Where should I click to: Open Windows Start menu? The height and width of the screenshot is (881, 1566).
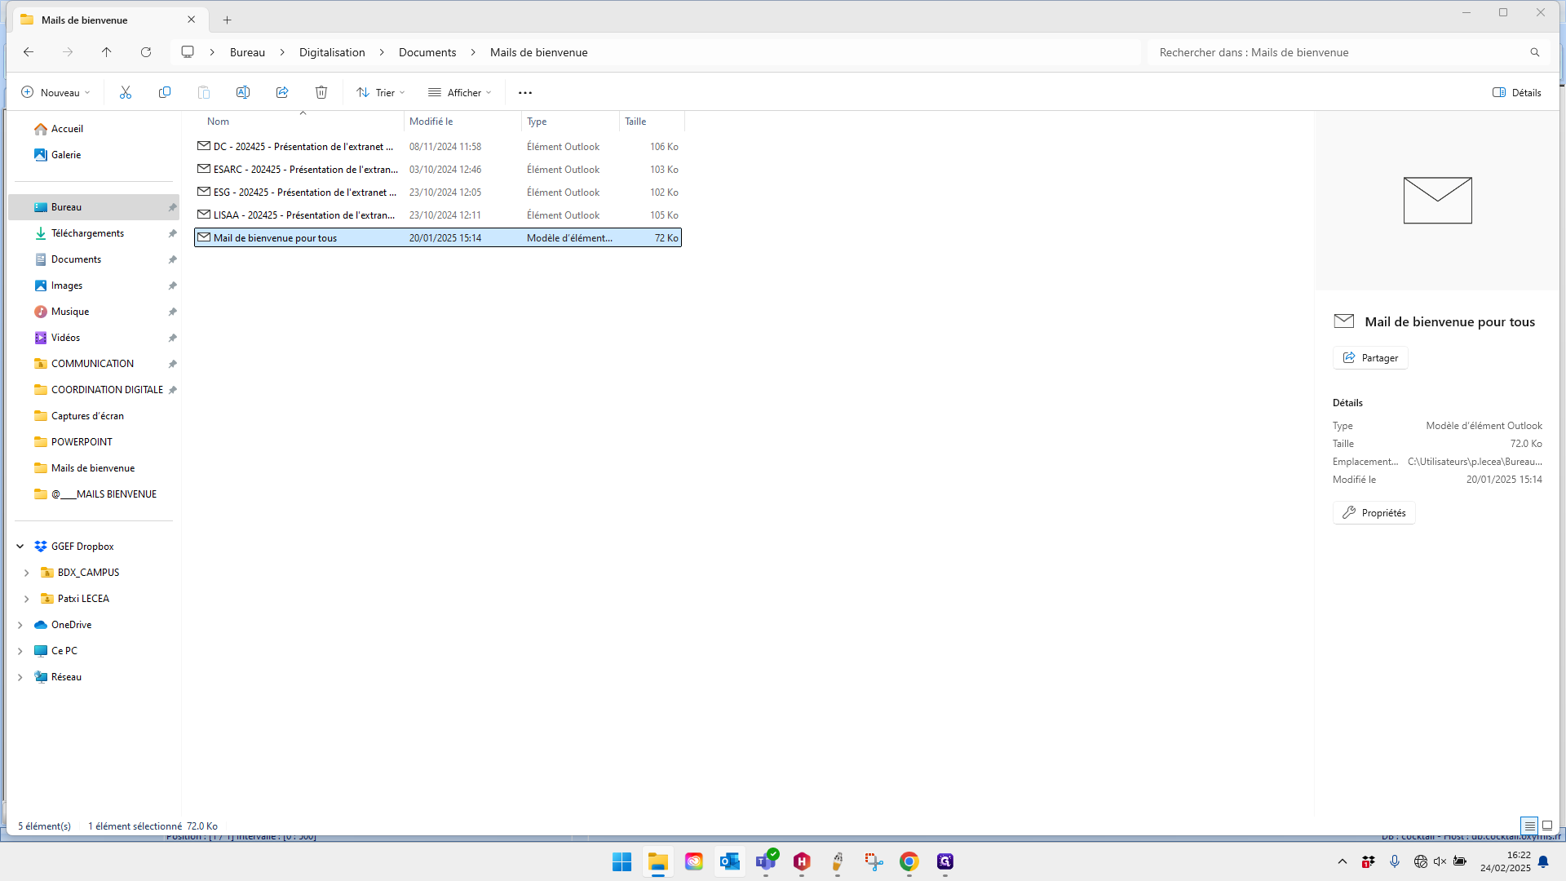[x=622, y=861]
